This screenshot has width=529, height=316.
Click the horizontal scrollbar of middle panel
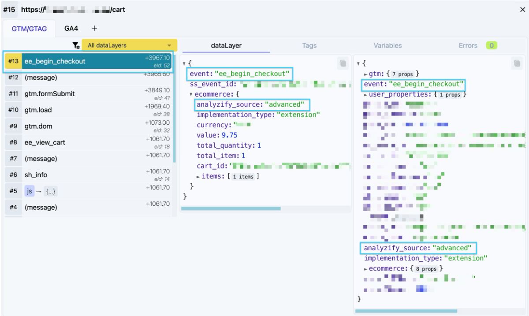(x=231, y=208)
